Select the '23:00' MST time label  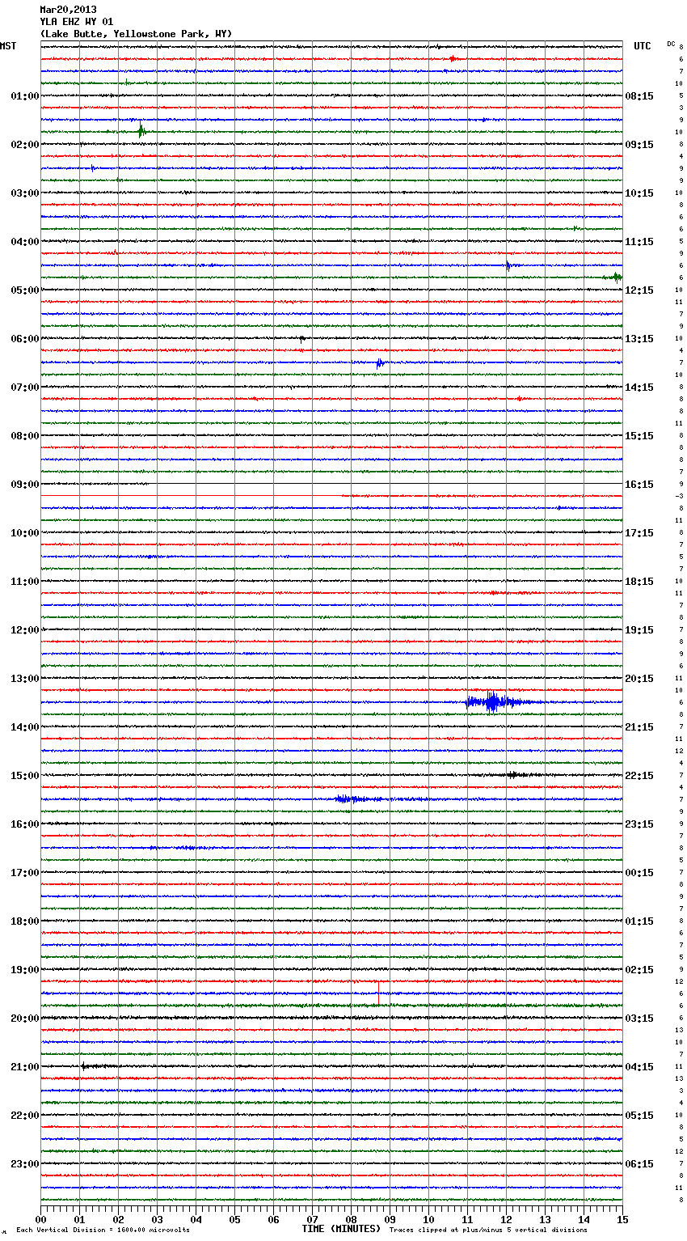click(x=25, y=1164)
